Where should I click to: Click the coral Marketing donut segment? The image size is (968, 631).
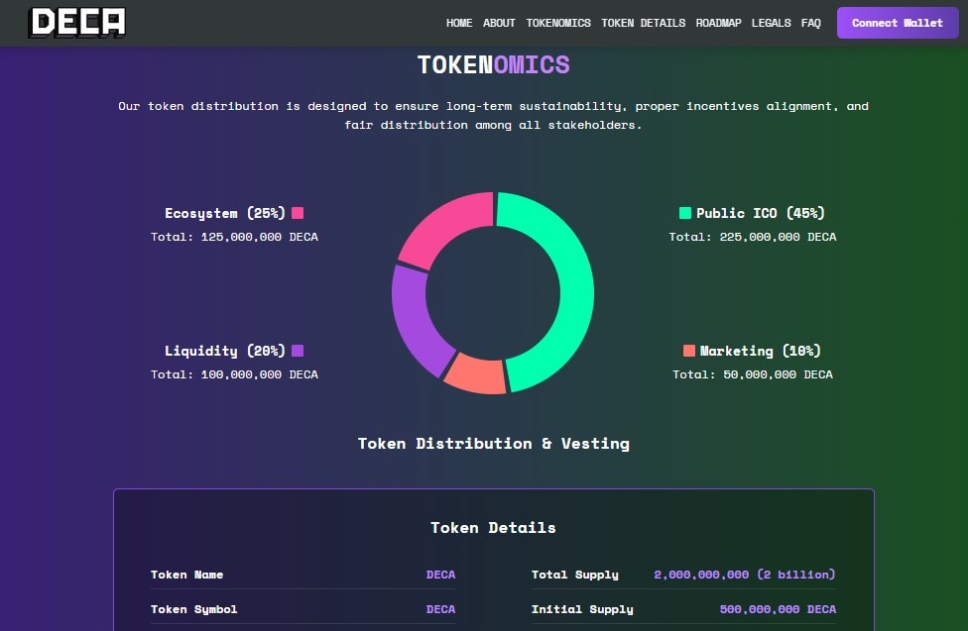tap(476, 373)
